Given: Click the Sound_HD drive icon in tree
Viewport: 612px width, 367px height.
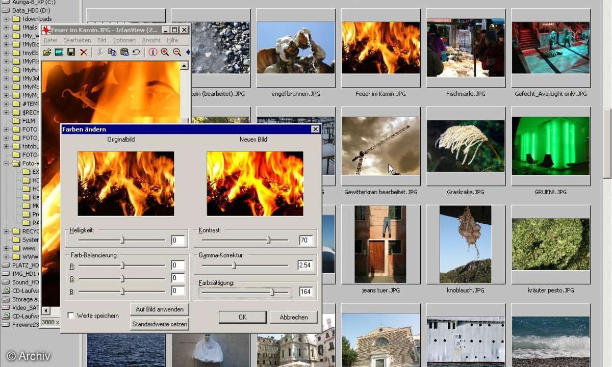Looking at the screenshot, I should (6, 282).
